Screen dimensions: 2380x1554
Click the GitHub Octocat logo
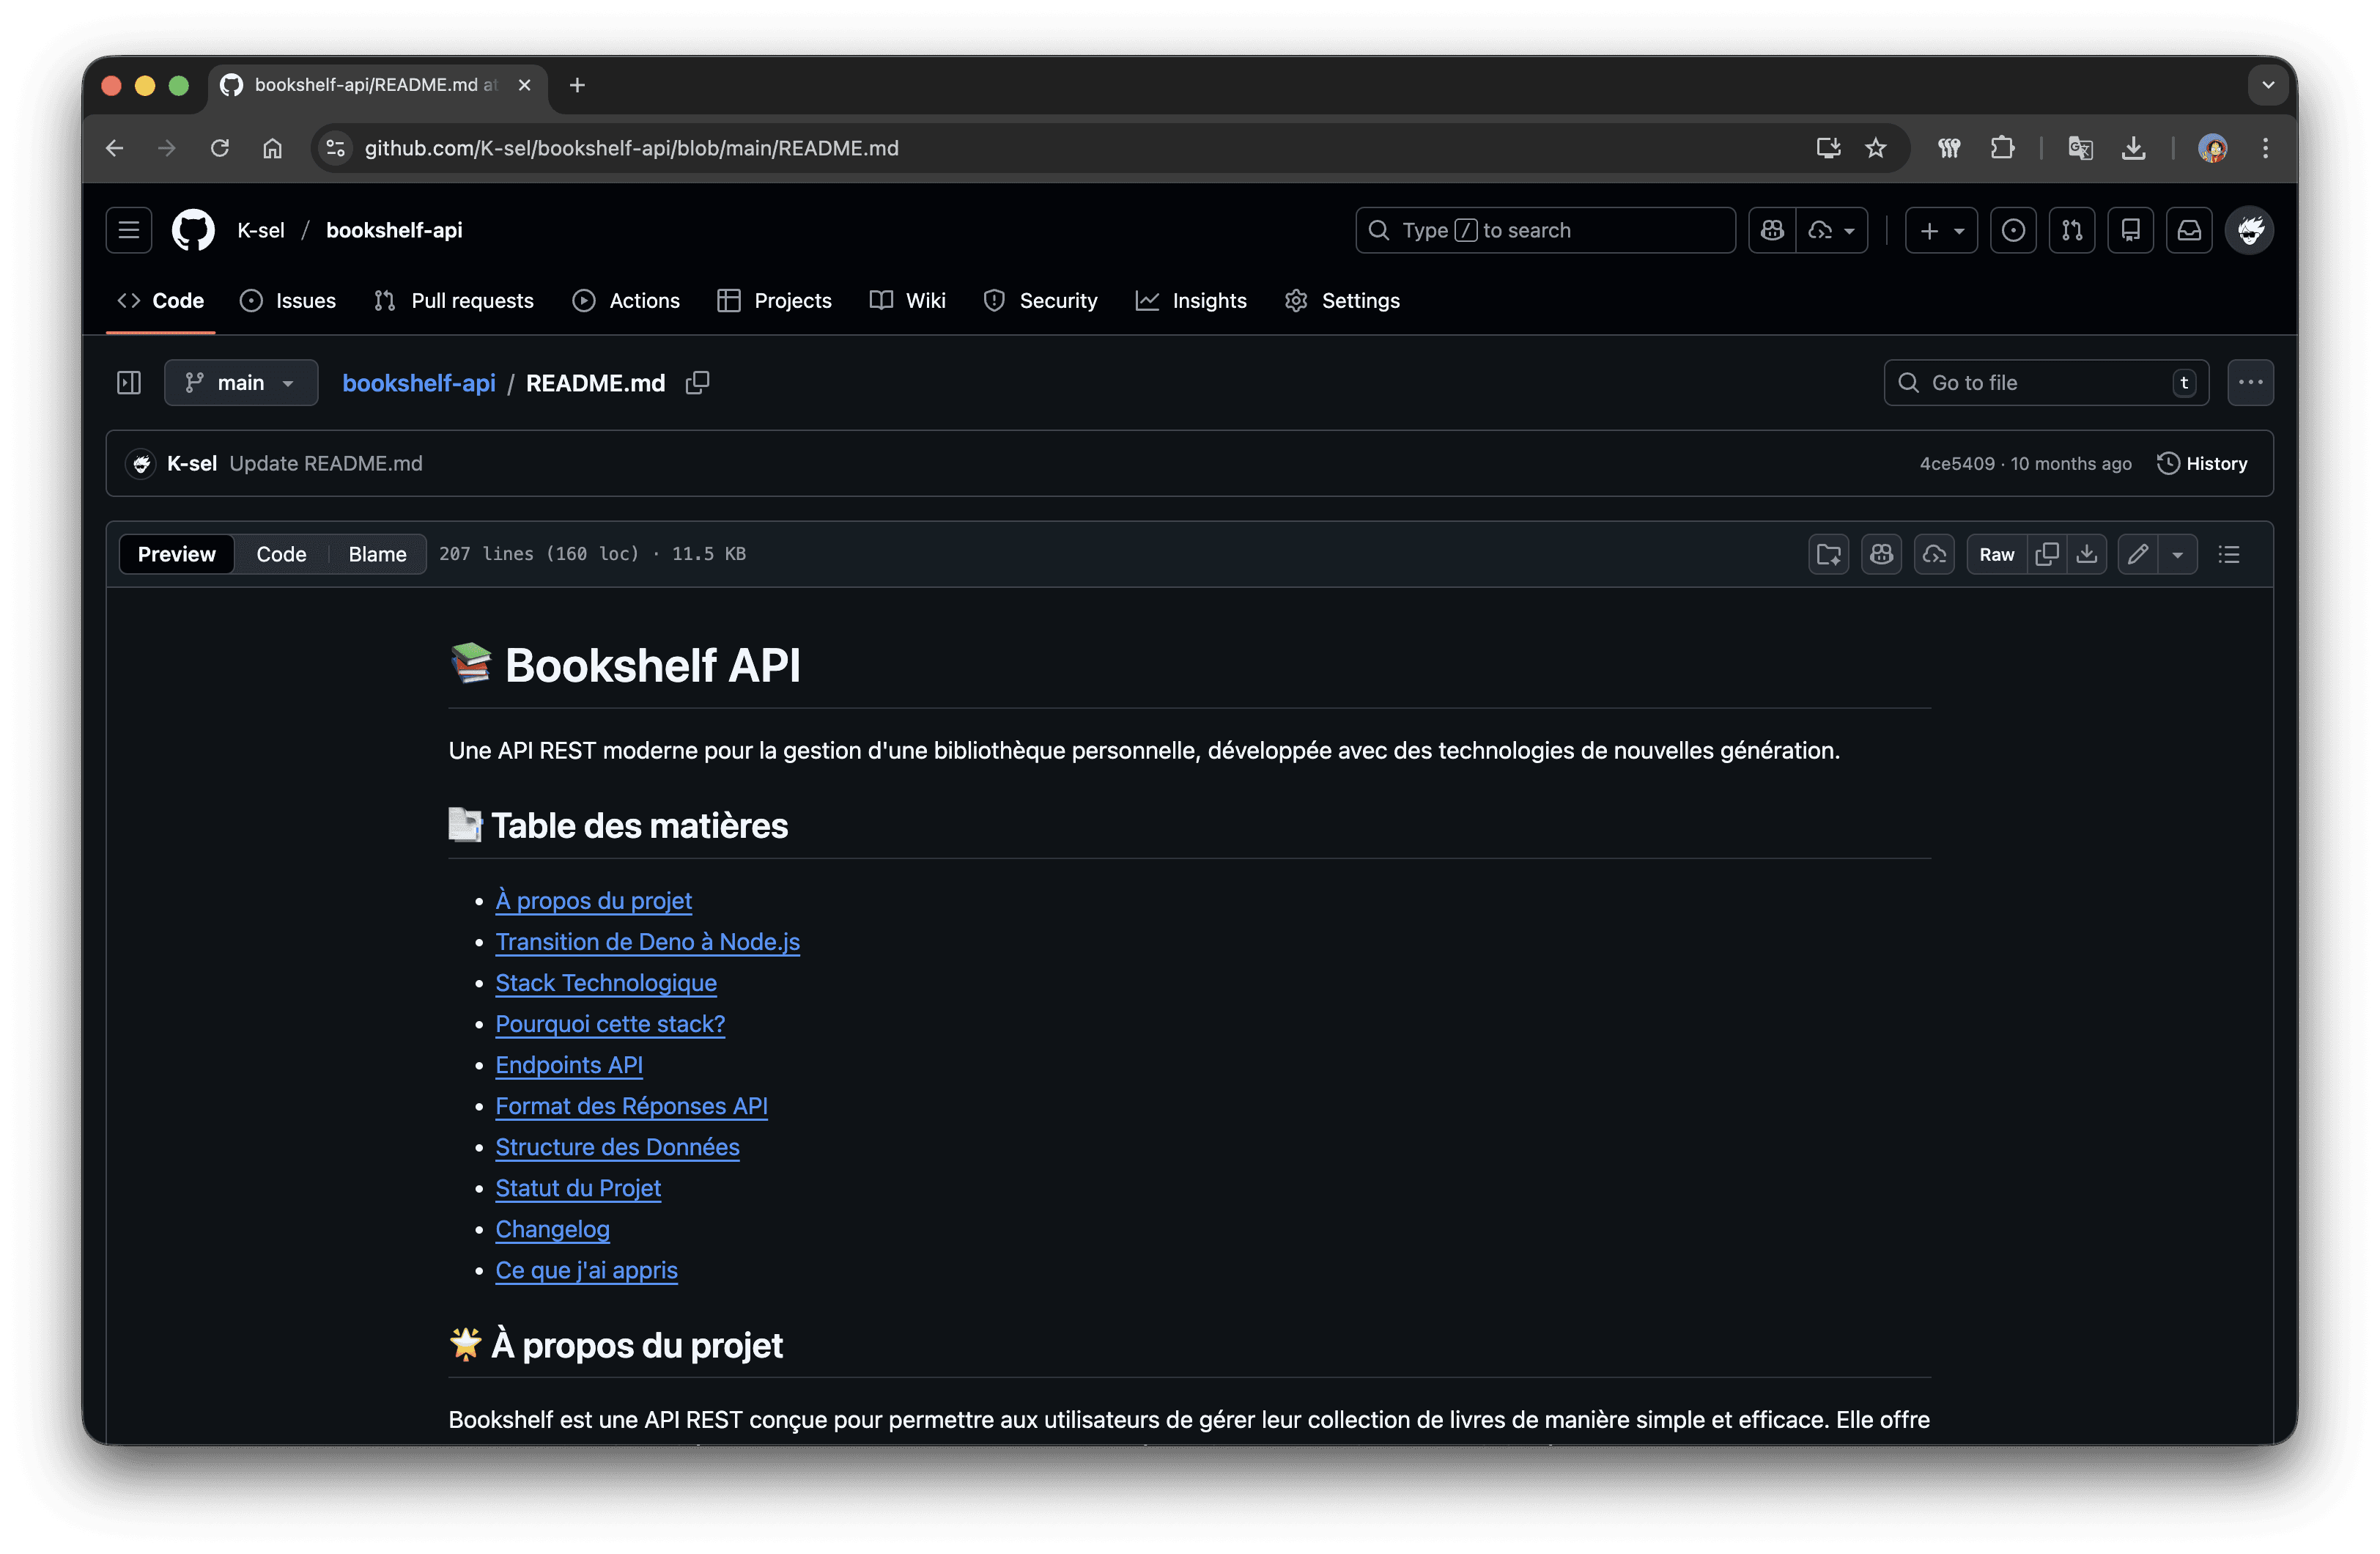pyautogui.click(x=193, y=231)
